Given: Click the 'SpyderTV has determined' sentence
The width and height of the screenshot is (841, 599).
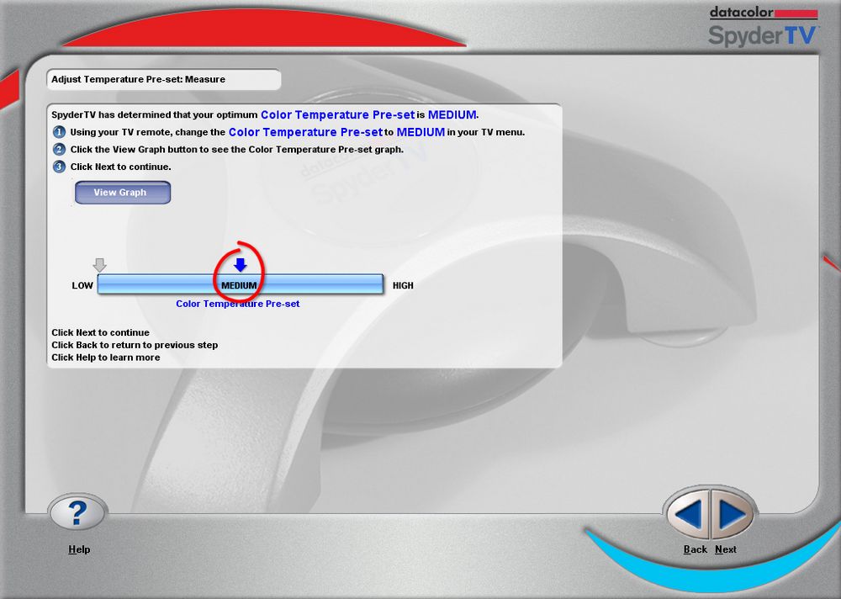Looking at the screenshot, I should point(265,115).
